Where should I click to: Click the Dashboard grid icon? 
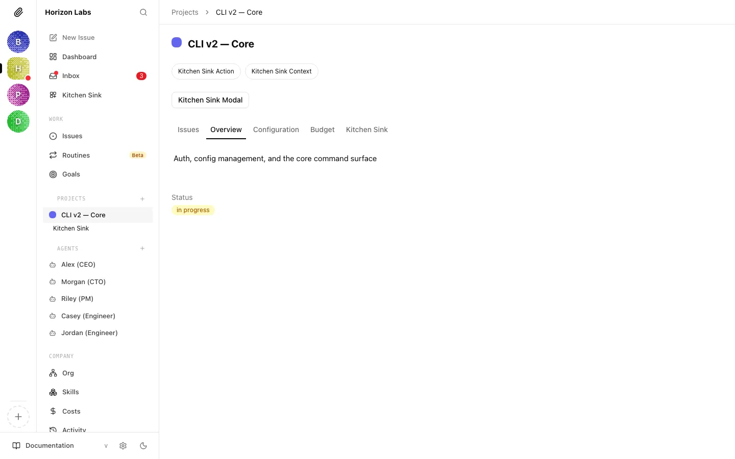coord(53,57)
